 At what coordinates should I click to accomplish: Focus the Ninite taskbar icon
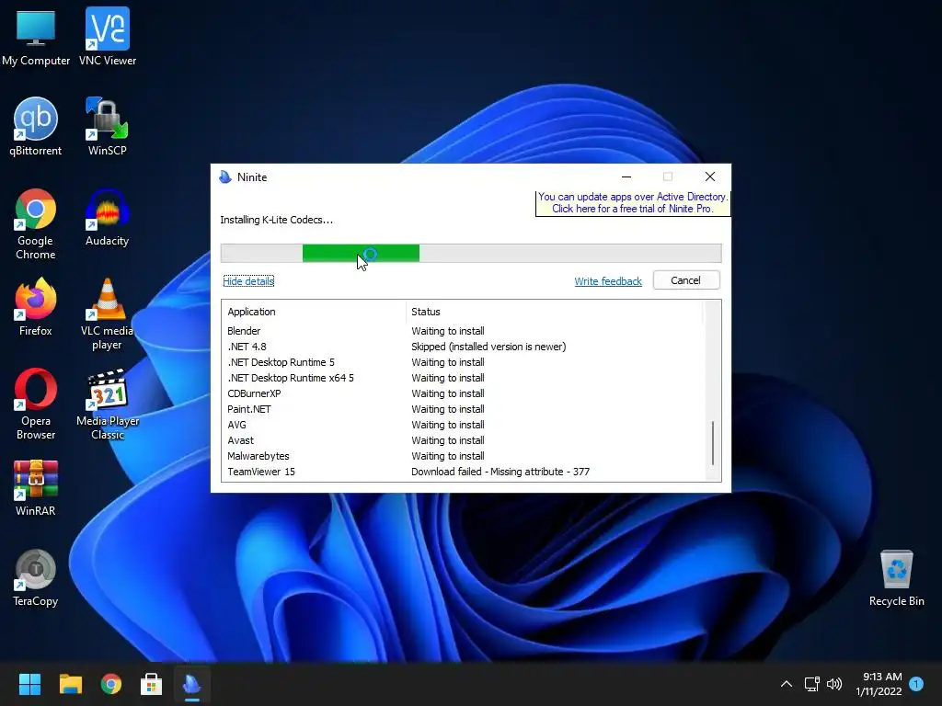point(192,684)
